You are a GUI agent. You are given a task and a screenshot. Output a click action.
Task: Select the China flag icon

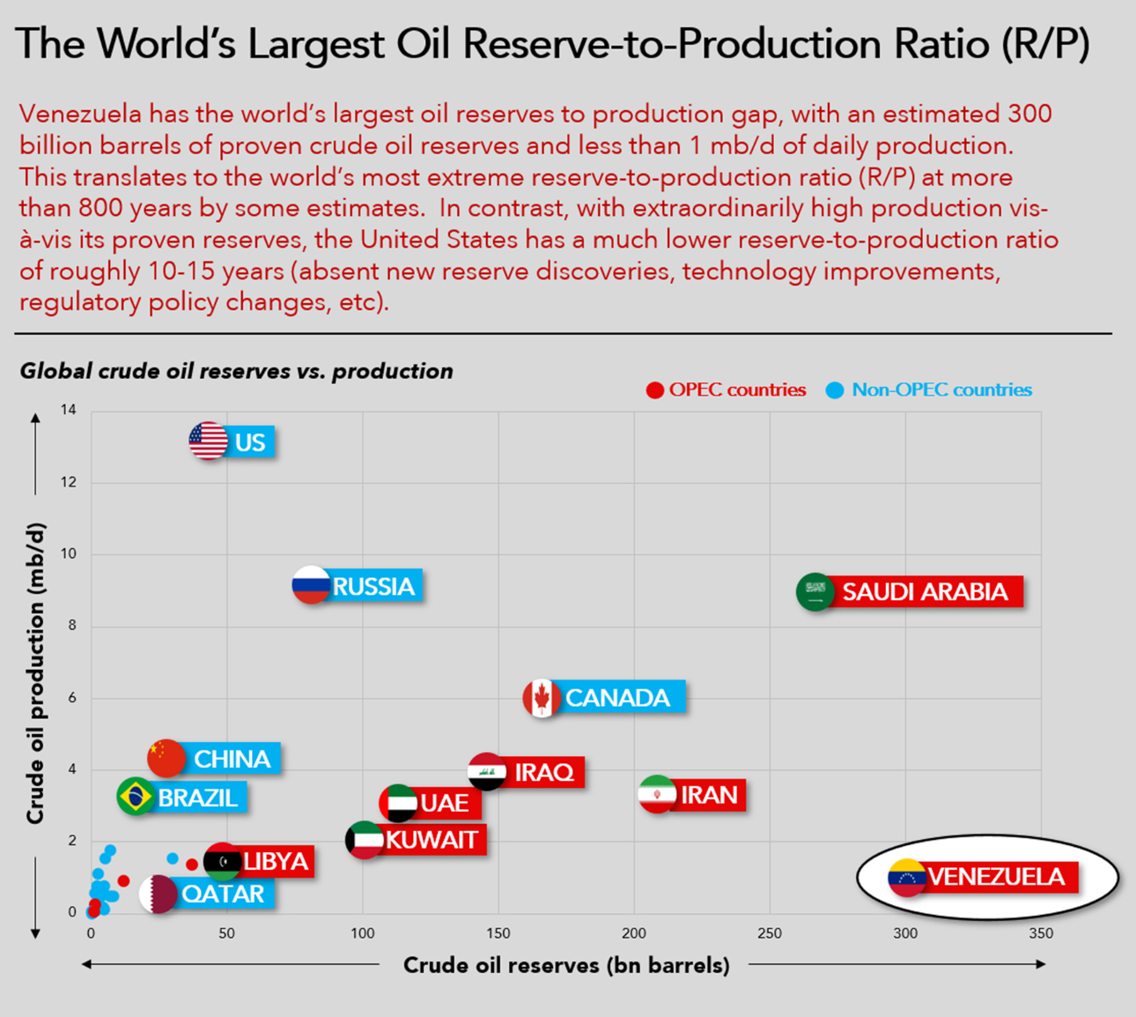(x=166, y=758)
